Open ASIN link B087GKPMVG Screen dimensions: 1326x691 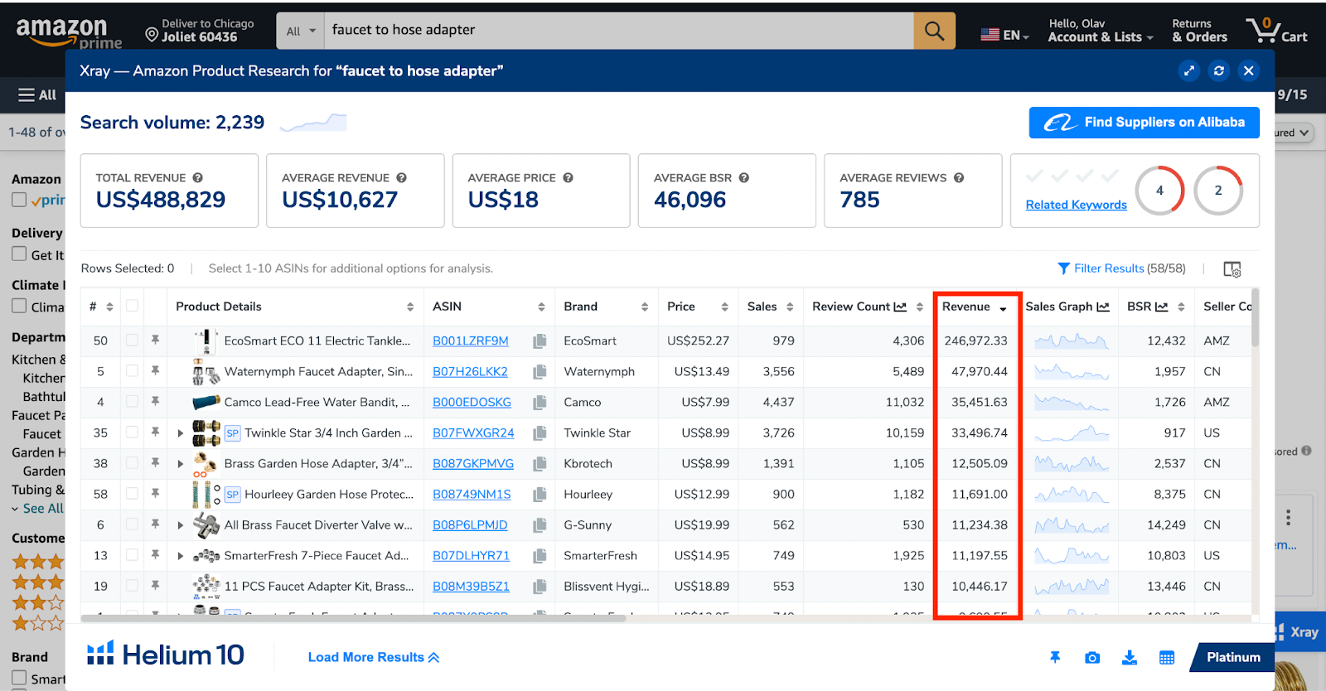pos(473,463)
